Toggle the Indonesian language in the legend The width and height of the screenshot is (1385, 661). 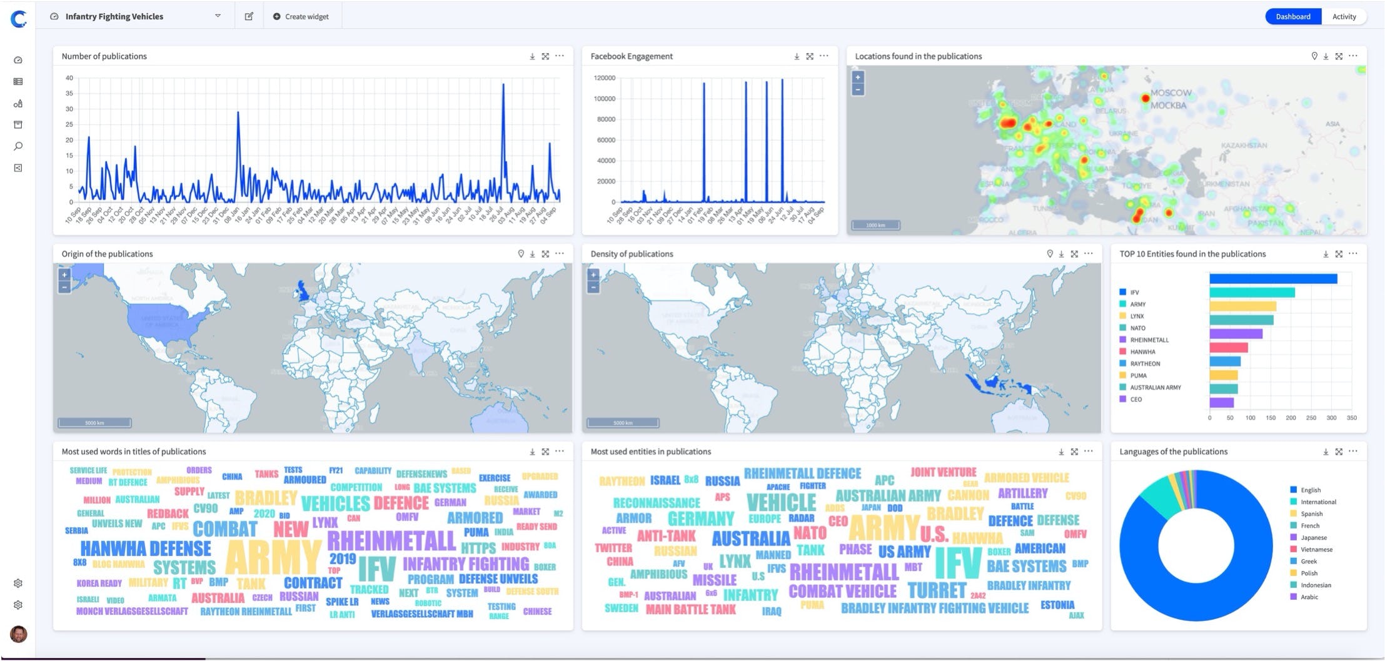tap(1311, 585)
